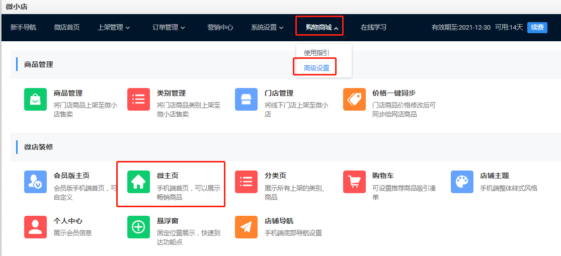
Task: Expand the 上架管理 dropdown menu
Action: [x=114, y=27]
